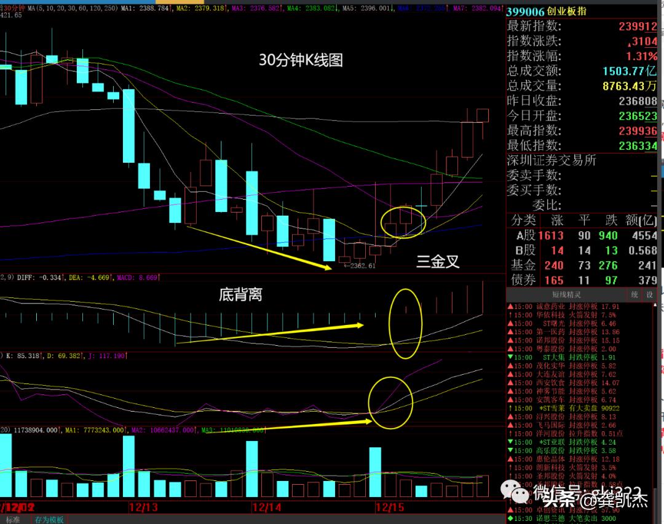The image size is (664, 524).
Task: Select the 今日开盘 value 236523
Action: point(638,116)
